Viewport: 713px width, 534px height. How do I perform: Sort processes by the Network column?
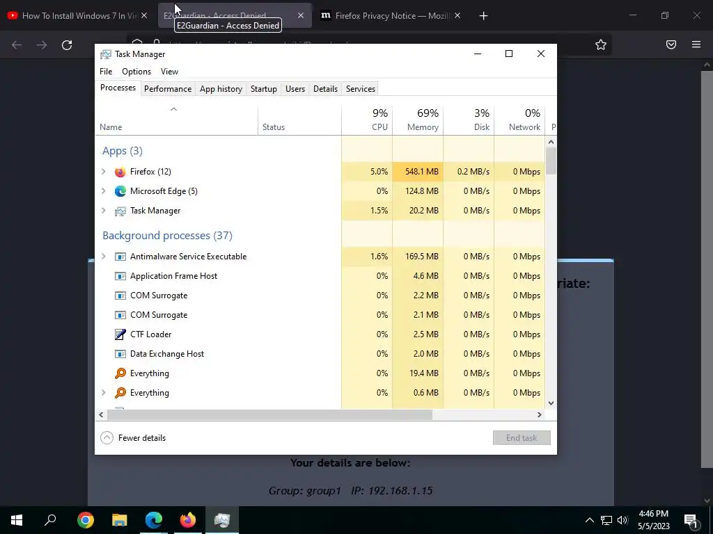[519, 120]
